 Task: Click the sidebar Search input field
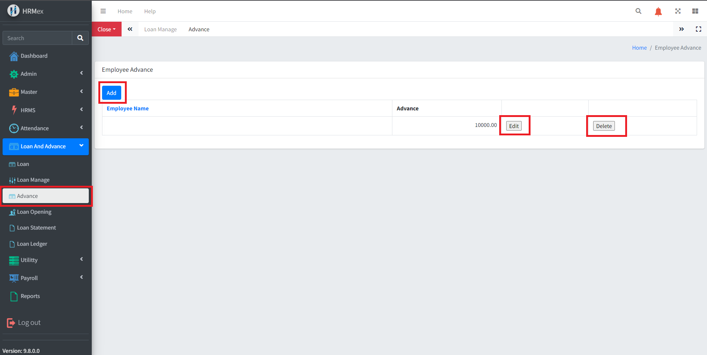pyautogui.click(x=37, y=38)
